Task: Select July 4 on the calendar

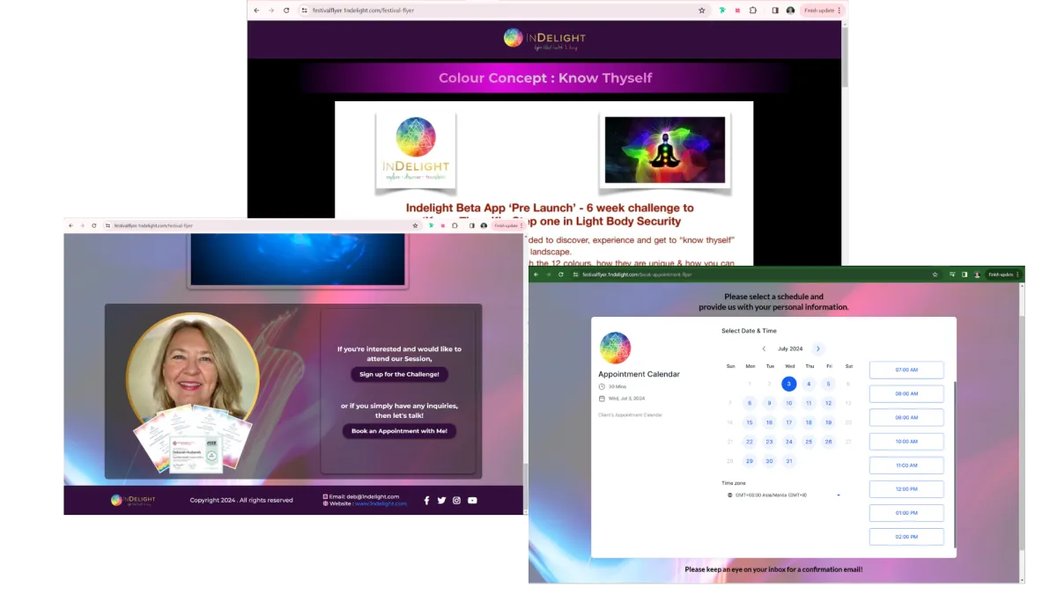Action: click(x=809, y=384)
